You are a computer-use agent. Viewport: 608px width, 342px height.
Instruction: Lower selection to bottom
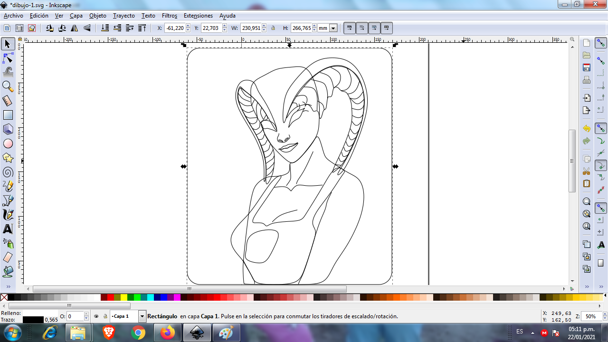click(x=105, y=28)
